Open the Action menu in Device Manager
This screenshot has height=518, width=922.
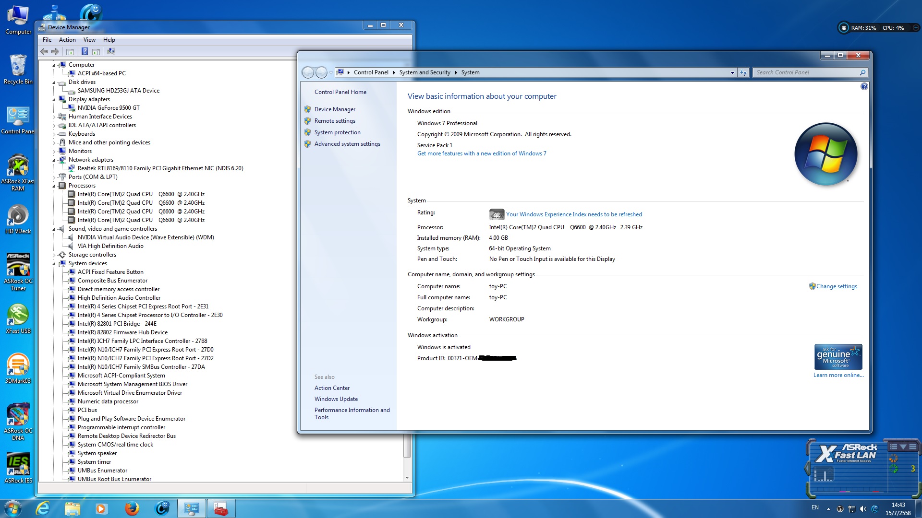click(67, 40)
